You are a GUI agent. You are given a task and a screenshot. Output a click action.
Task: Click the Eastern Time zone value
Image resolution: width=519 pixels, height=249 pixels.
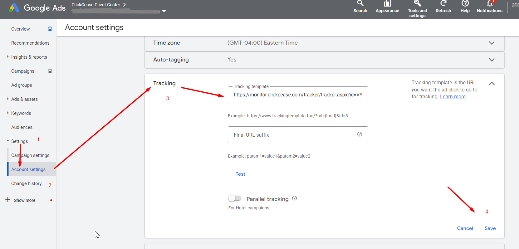[262, 43]
